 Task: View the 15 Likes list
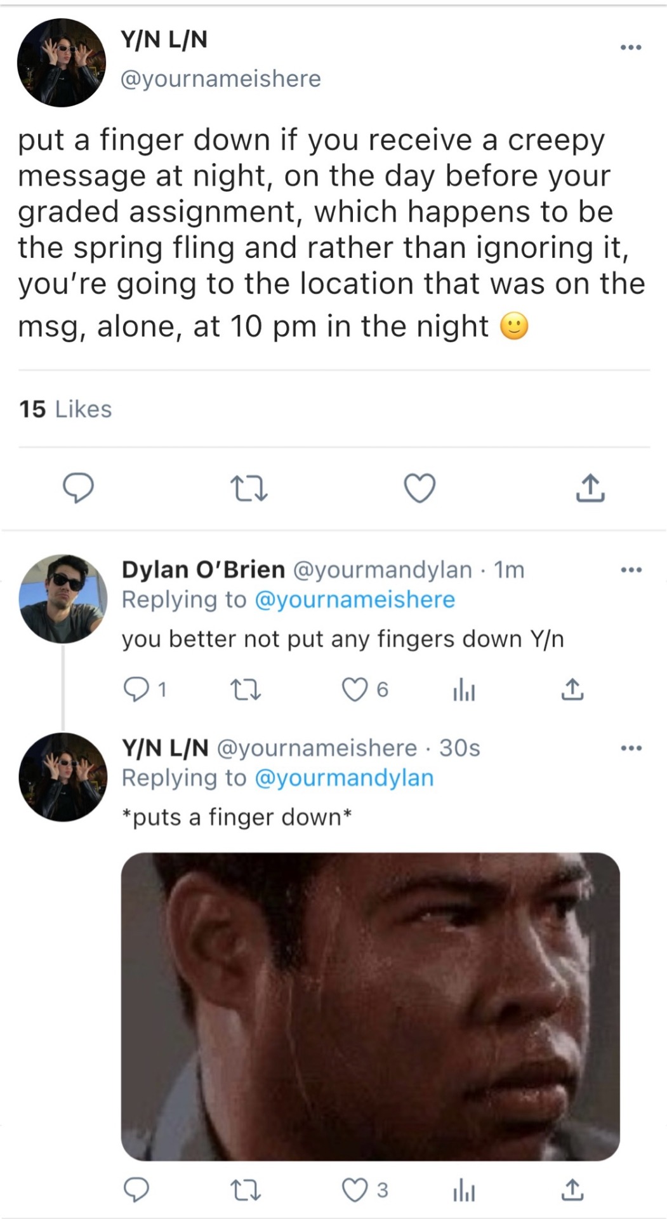pyautogui.click(x=65, y=410)
